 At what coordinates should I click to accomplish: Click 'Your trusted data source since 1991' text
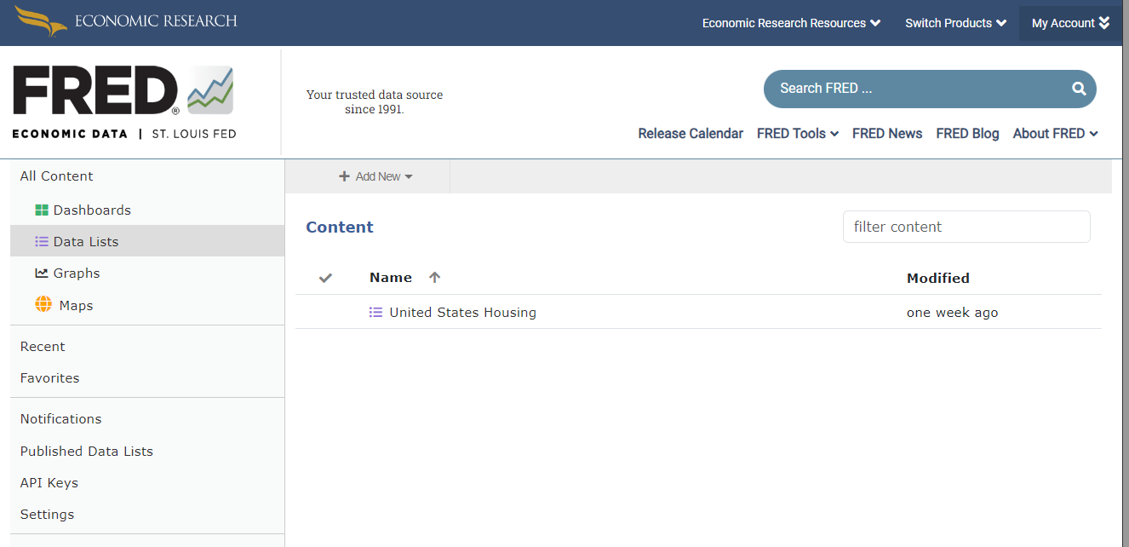[x=375, y=101]
